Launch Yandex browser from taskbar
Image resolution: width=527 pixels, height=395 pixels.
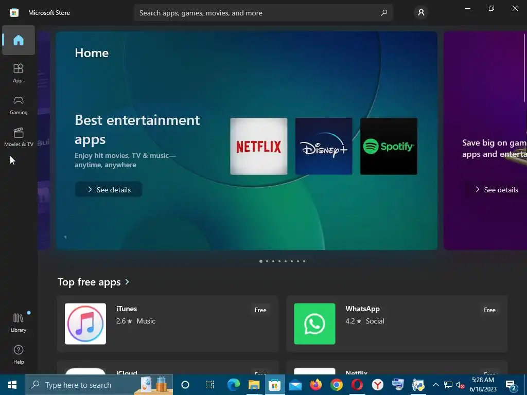click(x=377, y=385)
